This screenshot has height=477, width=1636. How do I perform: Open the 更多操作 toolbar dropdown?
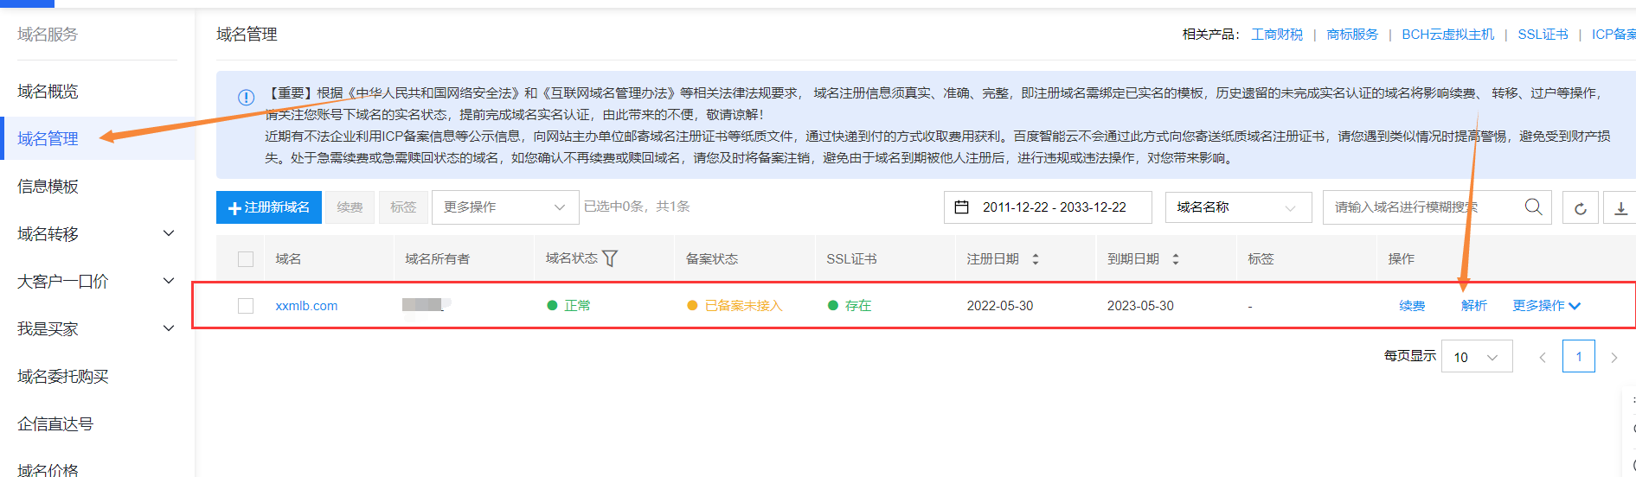[x=505, y=207]
